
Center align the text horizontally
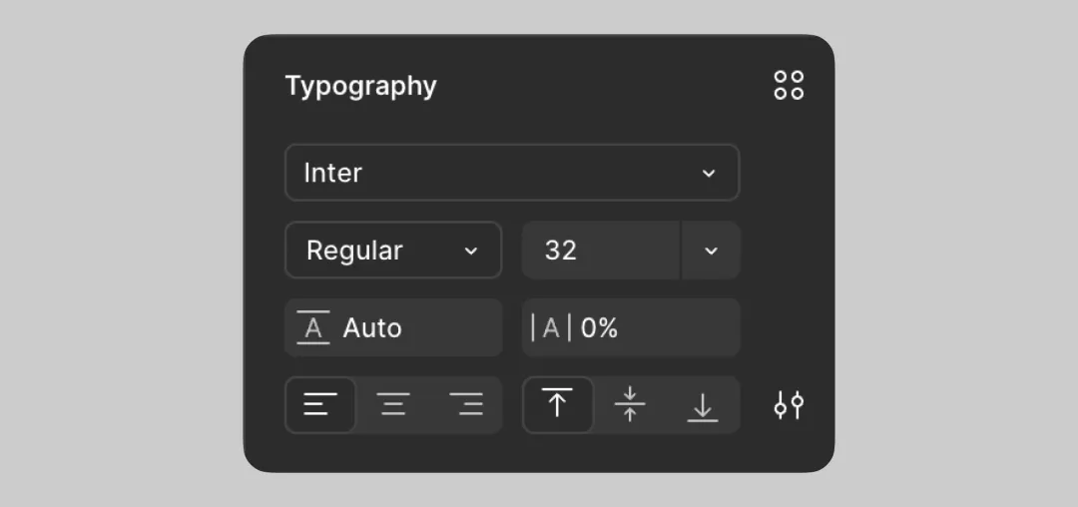click(x=394, y=405)
